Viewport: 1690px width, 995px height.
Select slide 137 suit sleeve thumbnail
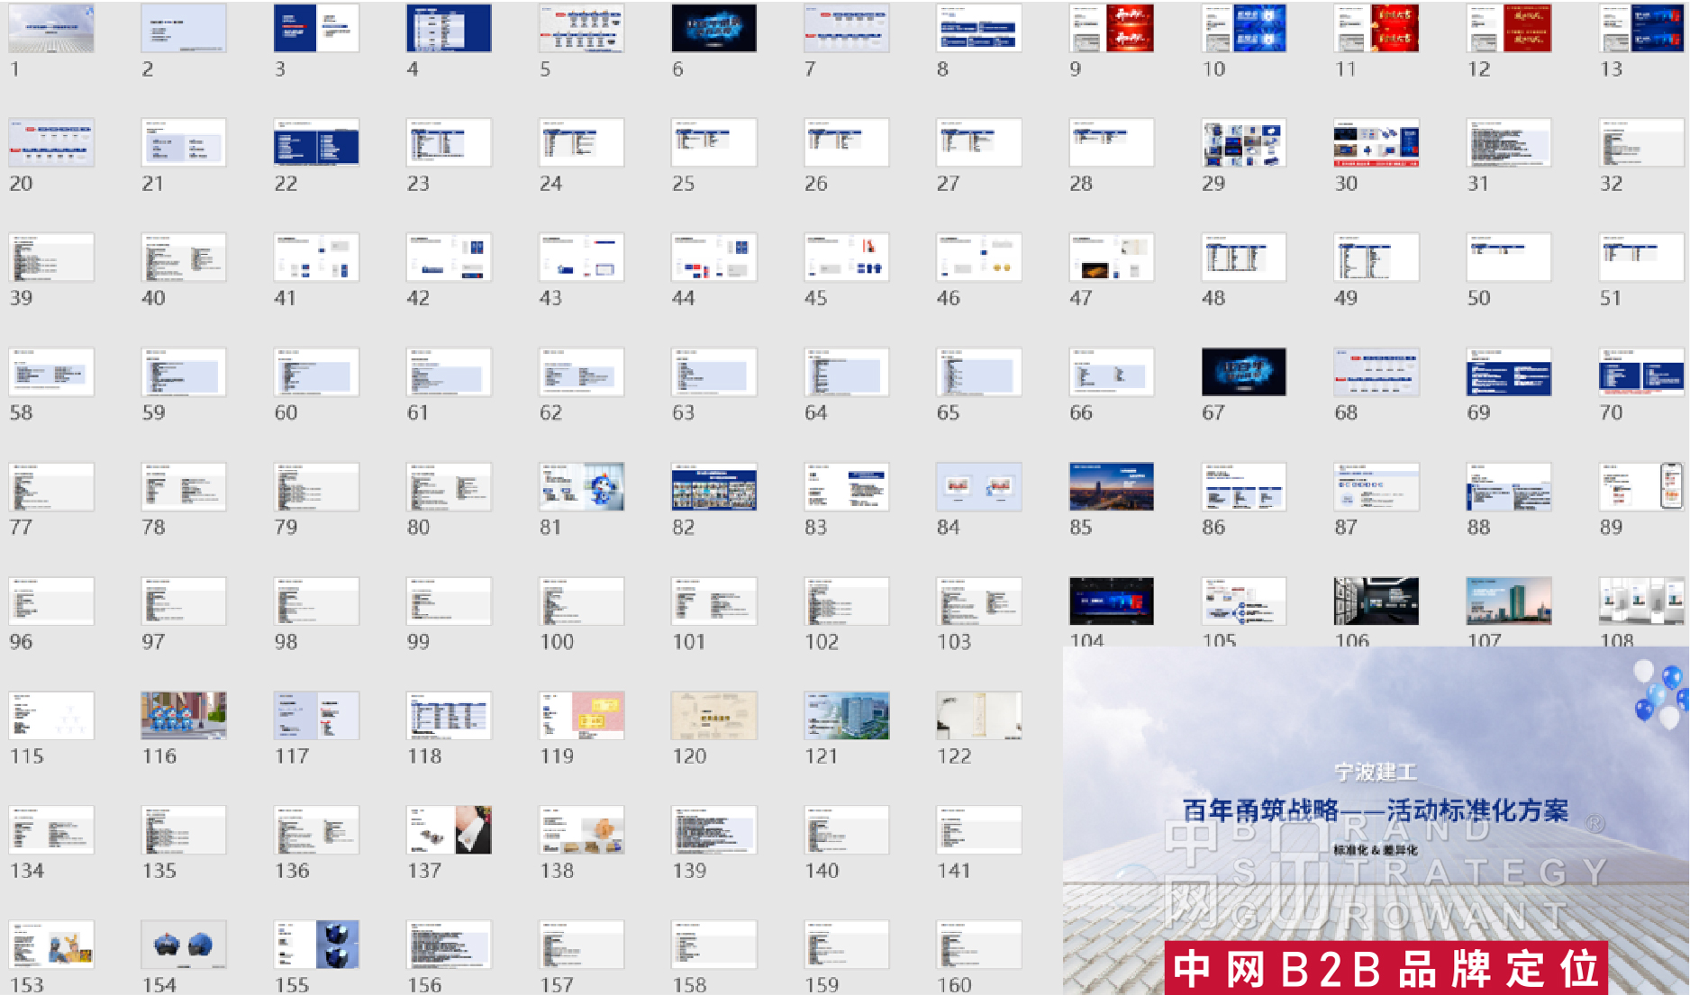click(449, 829)
